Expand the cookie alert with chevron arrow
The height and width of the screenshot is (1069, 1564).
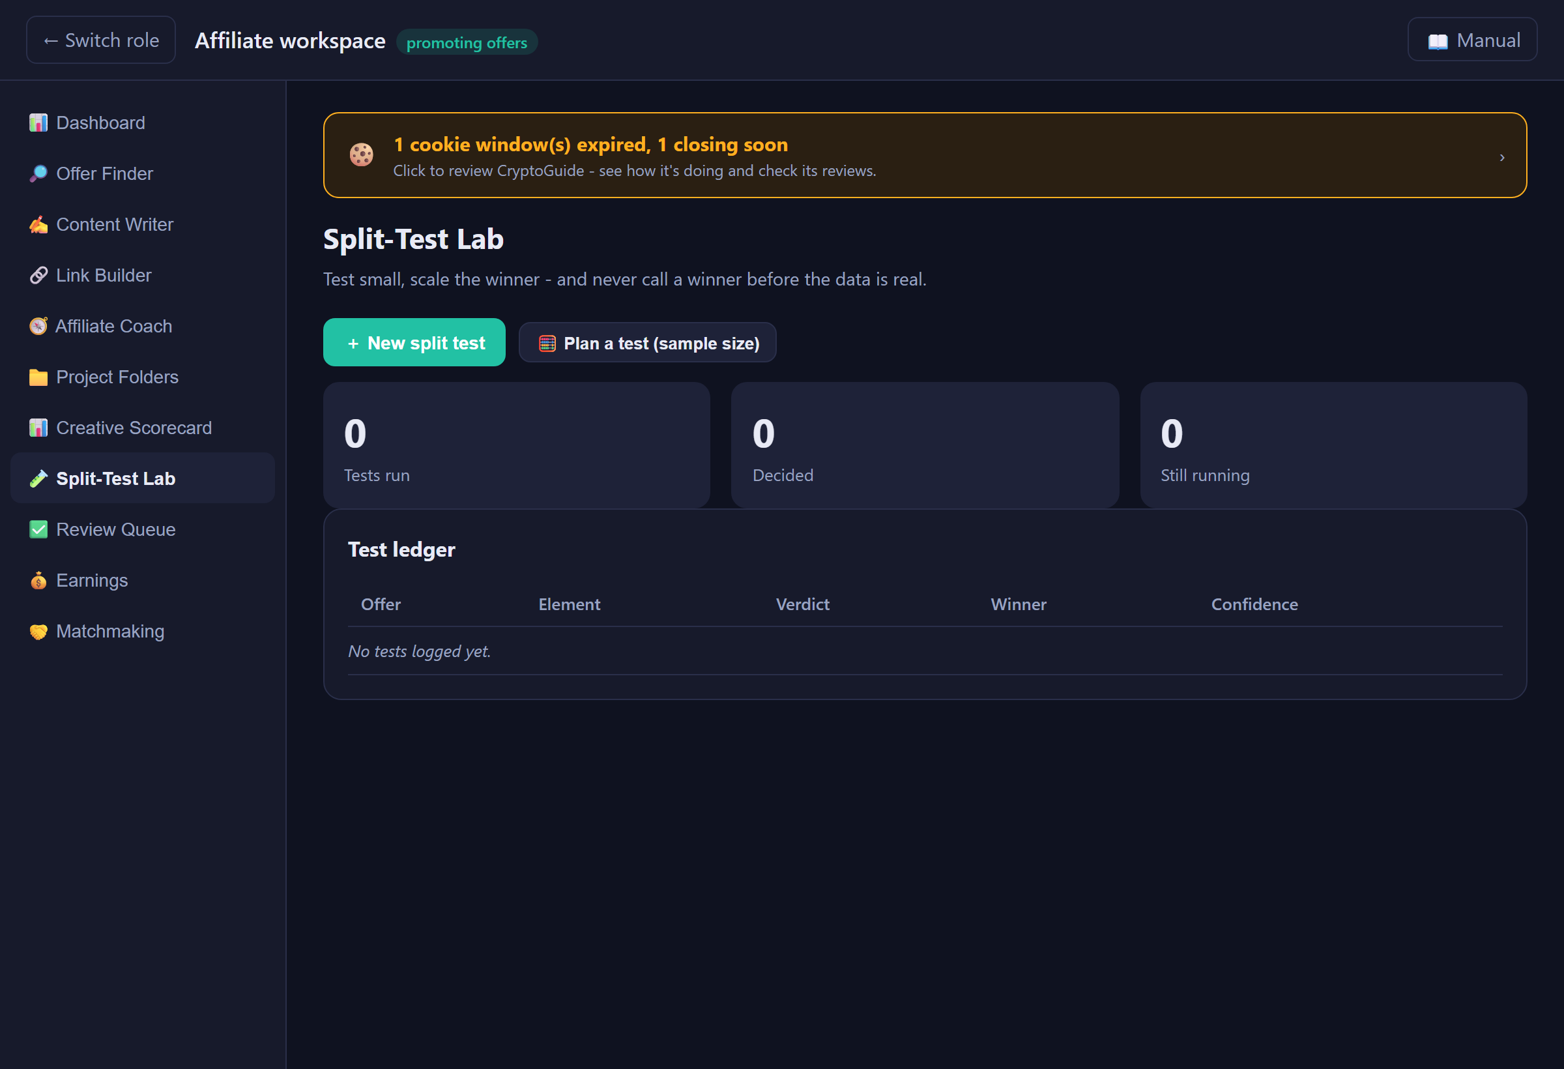1502,157
